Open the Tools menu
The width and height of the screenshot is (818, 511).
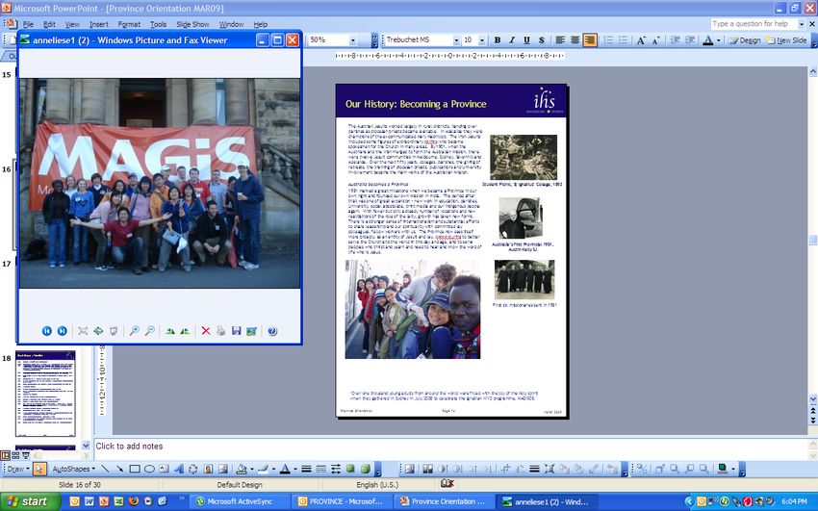point(158,24)
